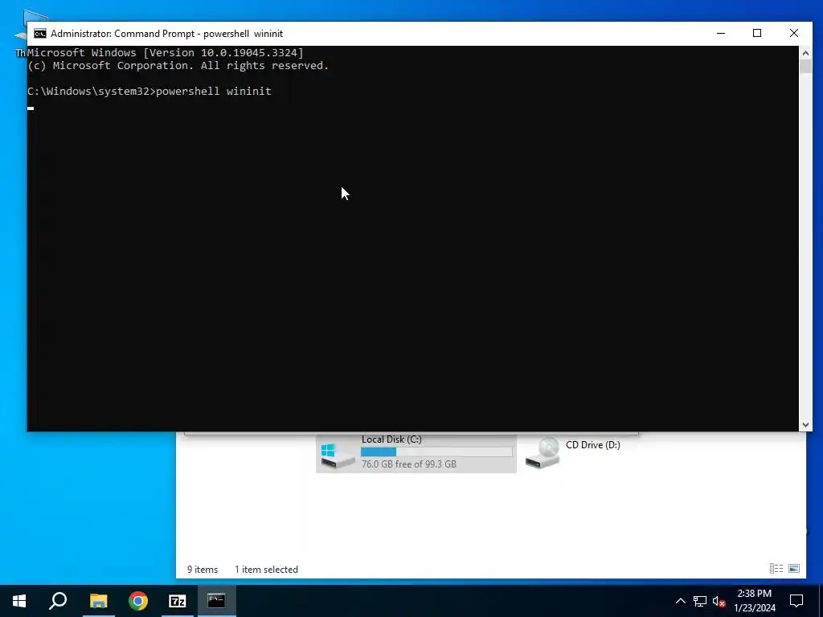This screenshot has width=823, height=617.
Task: Click the console vertical scroll thumb
Action: point(805,67)
